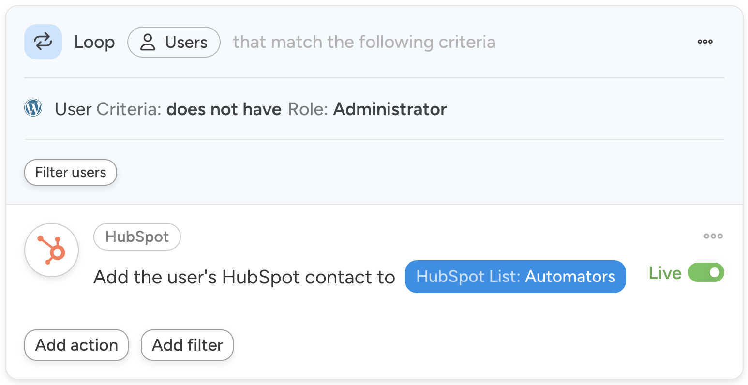Toggle the Live switch off
The image size is (748, 385).
(706, 273)
